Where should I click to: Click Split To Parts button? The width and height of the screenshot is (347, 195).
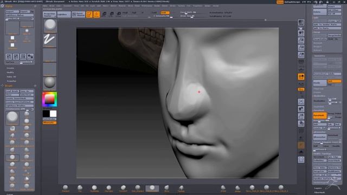327,28
